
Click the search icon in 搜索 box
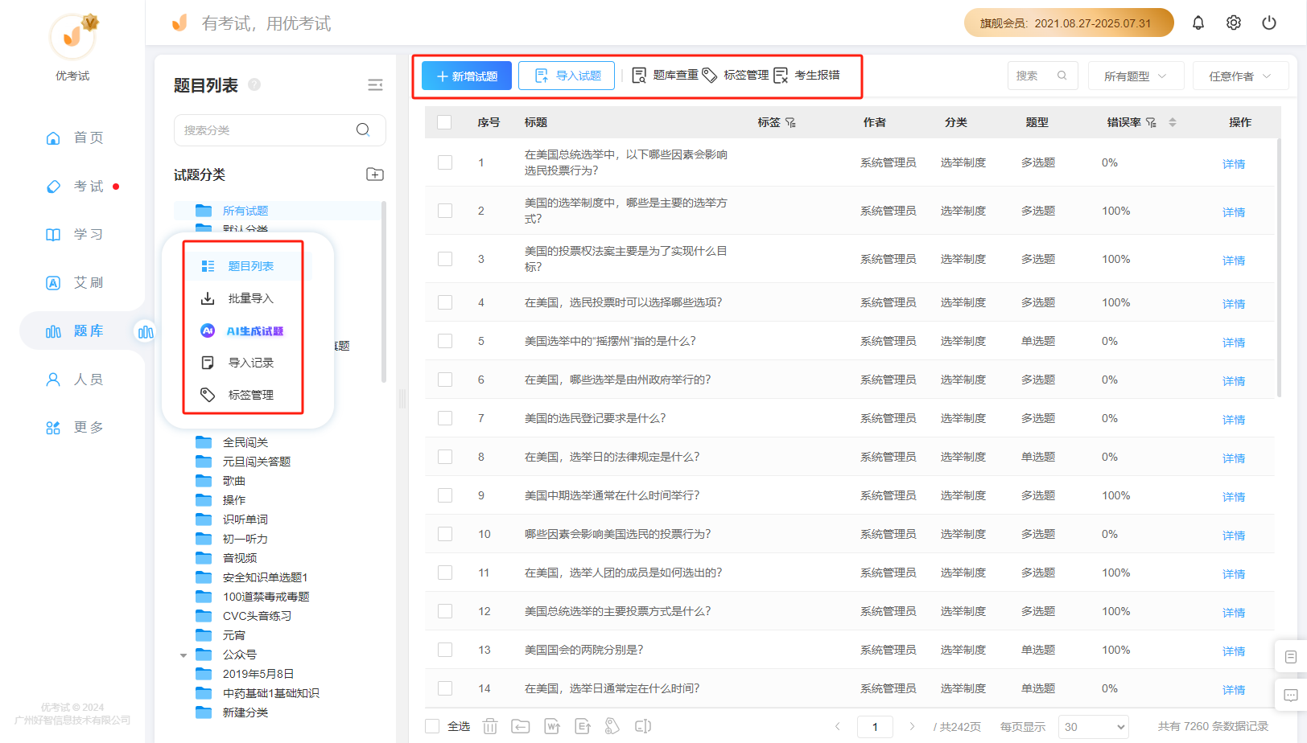coord(1062,76)
